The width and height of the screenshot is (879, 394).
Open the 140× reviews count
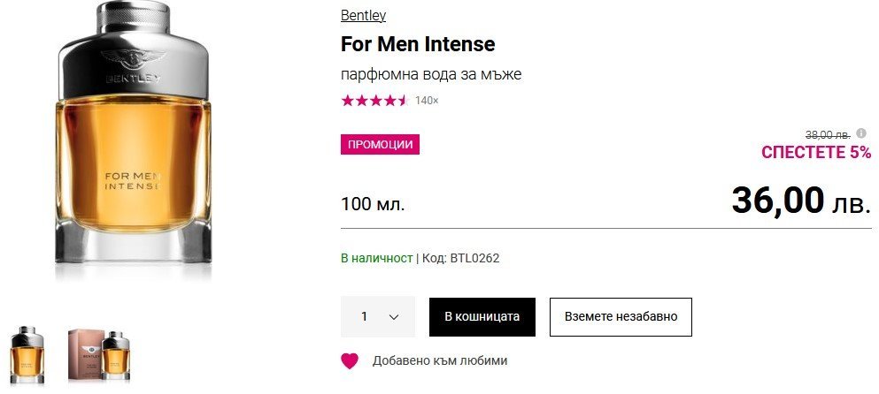[427, 101]
